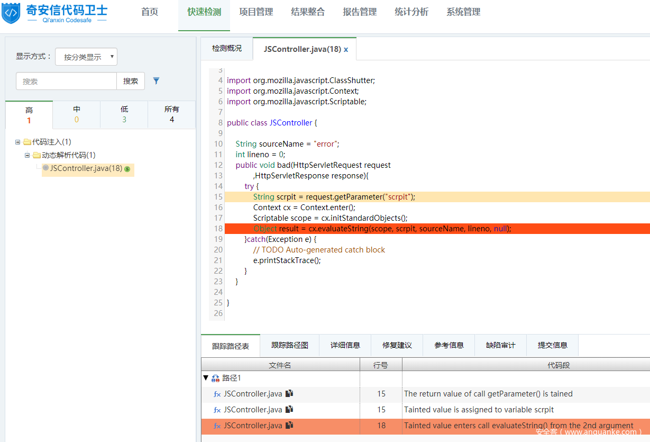Select the 低 severity tab
The width and height of the screenshot is (650, 442).
(124, 114)
